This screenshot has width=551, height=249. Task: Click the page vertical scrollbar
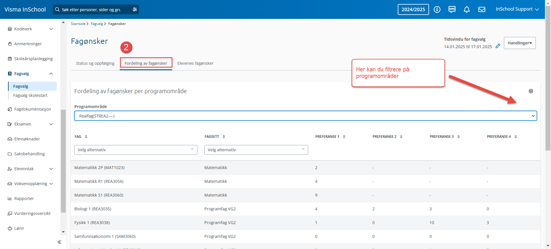click(548, 78)
